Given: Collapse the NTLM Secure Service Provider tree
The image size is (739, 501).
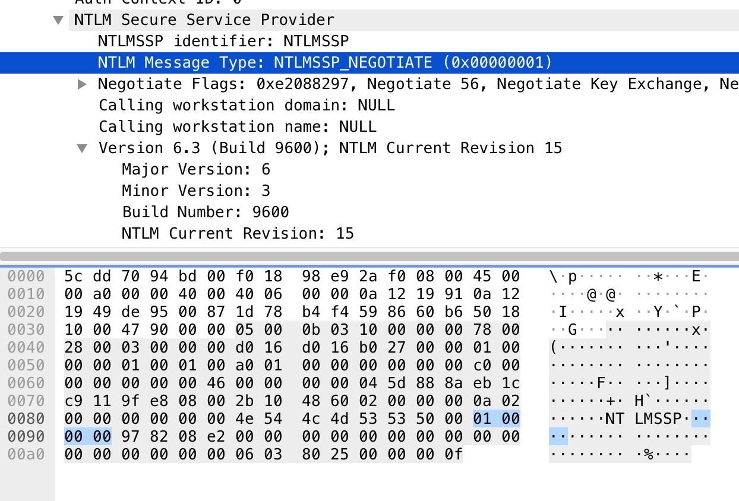Looking at the screenshot, I should pos(58,20).
